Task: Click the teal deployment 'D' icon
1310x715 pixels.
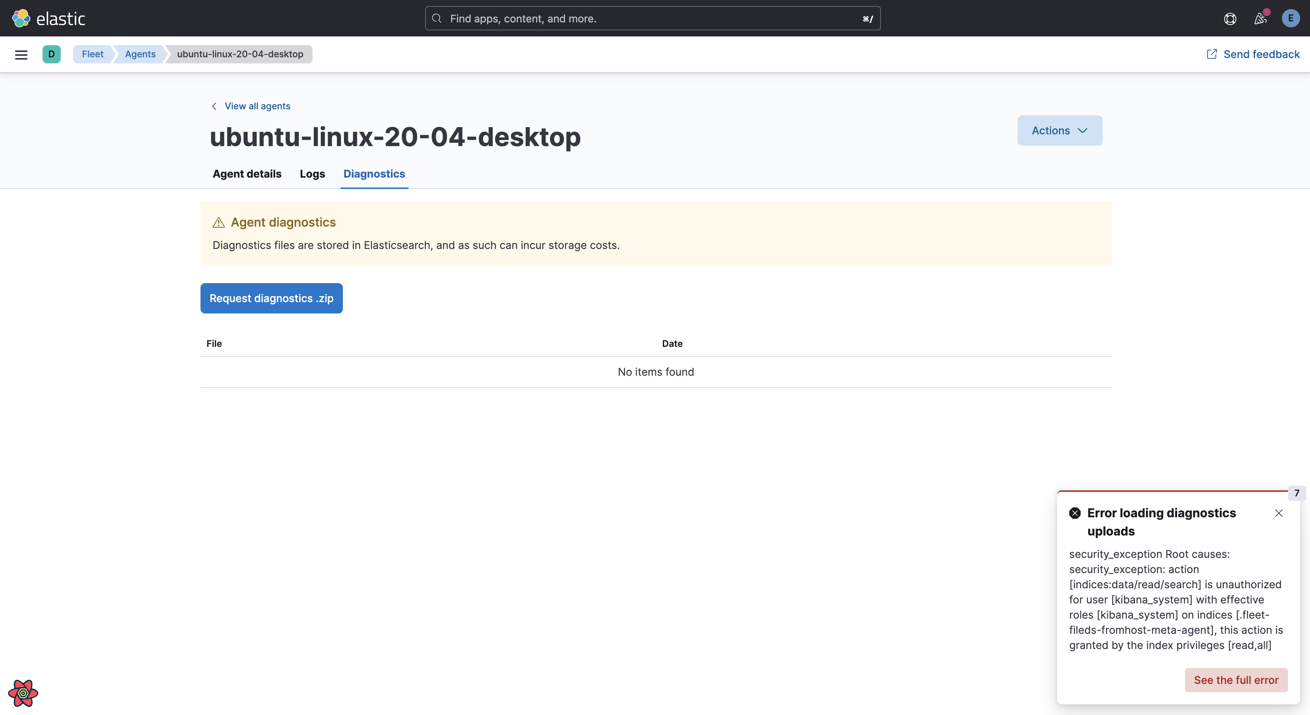Action: click(51, 54)
